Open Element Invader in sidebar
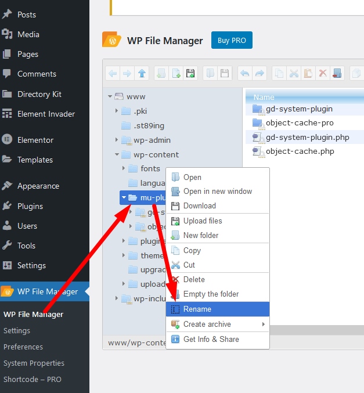The image size is (364, 393). coord(45,114)
